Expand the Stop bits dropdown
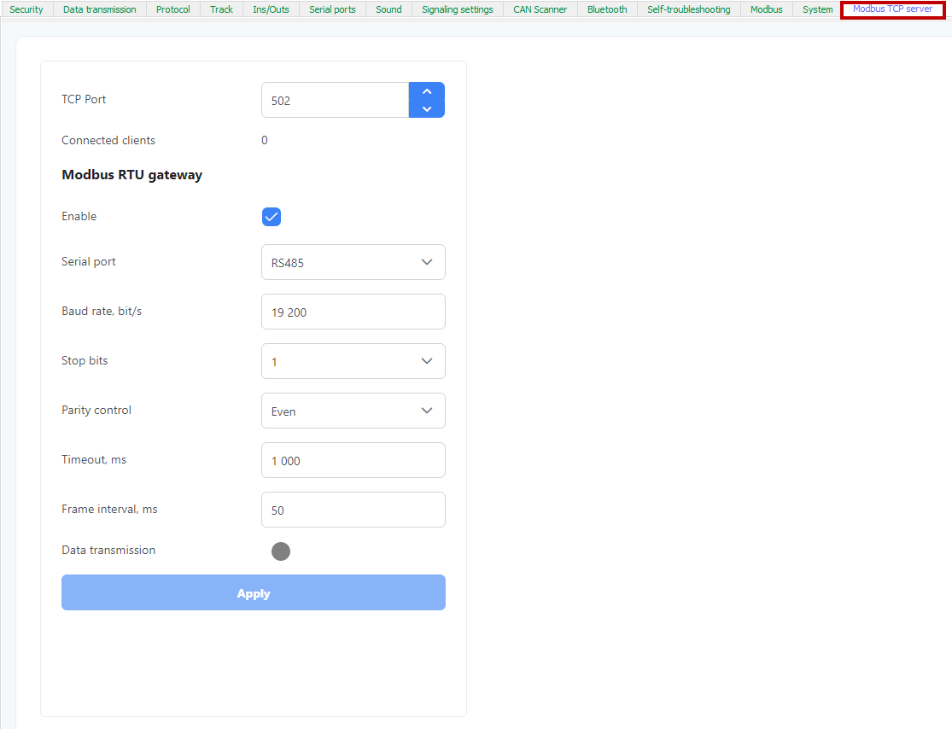 click(x=353, y=361)
